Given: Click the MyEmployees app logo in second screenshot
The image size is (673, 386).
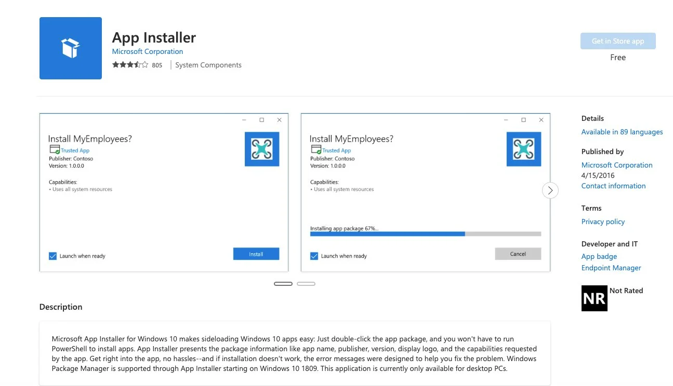Looking at the screenshot, I should point(523,148).
